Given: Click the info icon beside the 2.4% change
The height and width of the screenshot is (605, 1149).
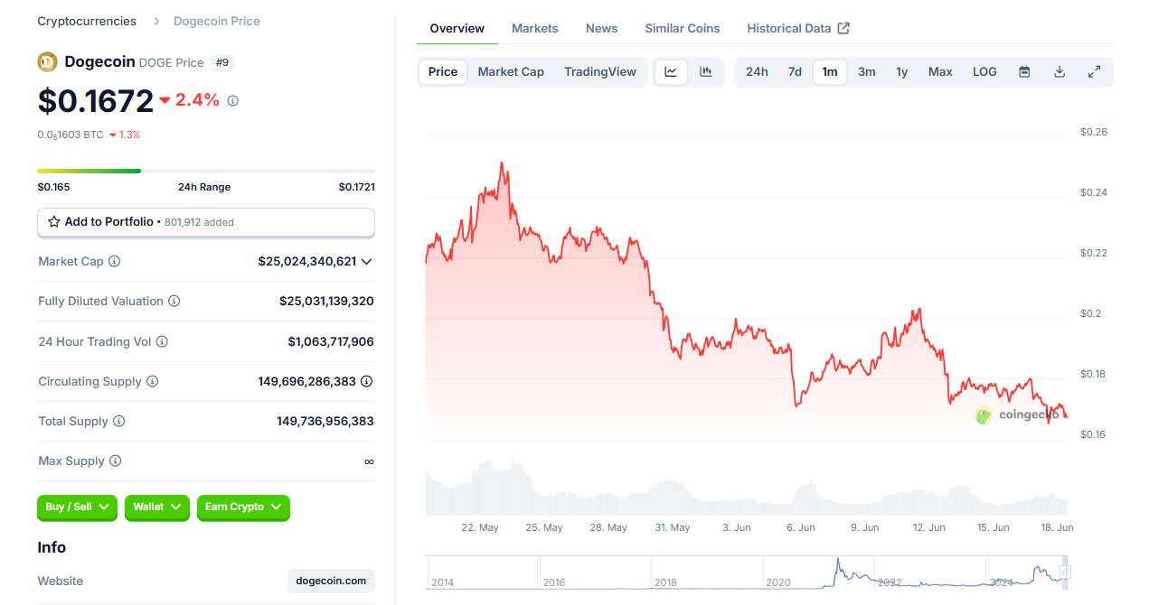Looking at the screenshot, I should click(232, 101).
